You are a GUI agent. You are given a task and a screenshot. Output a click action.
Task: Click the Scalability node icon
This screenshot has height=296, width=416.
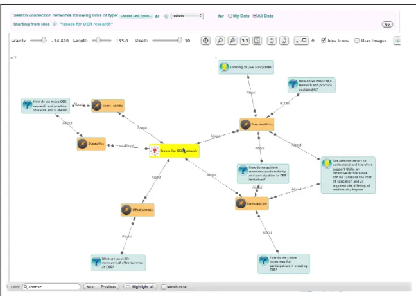point(83,144)
